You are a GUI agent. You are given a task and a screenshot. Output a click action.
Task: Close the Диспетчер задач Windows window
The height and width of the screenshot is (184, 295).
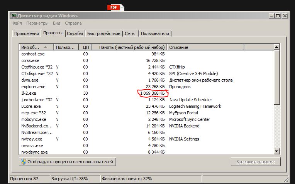click(285, 16)
